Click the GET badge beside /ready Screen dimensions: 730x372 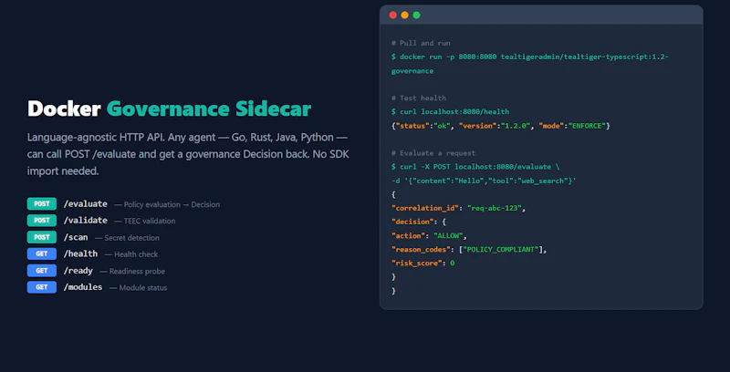click(x=42, y=271)
